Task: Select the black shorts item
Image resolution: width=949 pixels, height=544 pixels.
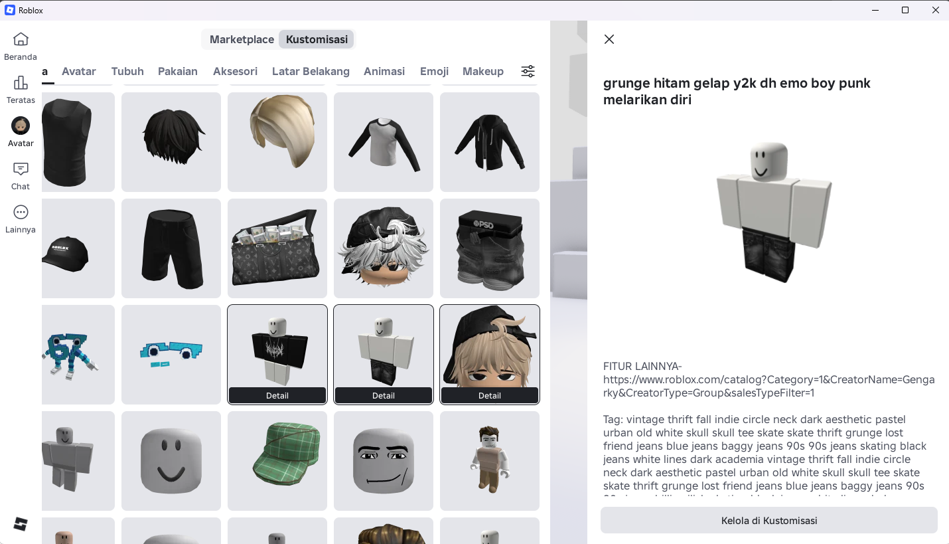Action: 171,248
